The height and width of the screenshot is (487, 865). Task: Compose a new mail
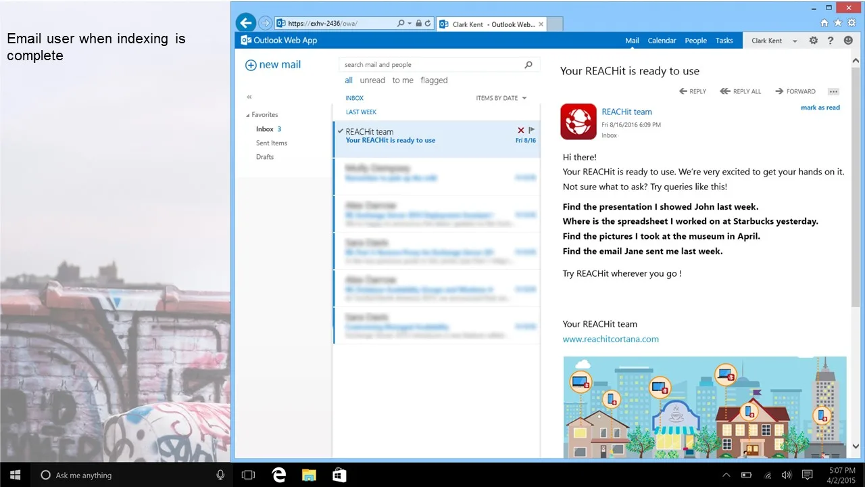point(273,65)
